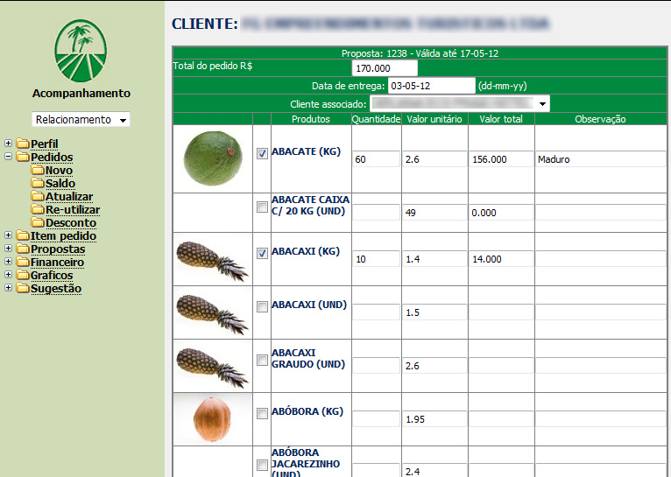Click the Data de entrega field
Image resolution: width=671 pixels, height=477 pixels.
tap(432, 86)
